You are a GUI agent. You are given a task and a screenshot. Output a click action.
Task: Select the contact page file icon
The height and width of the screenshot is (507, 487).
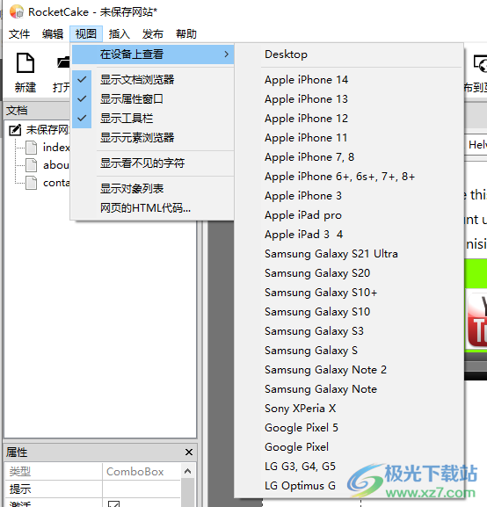pyautogui.click(x=31, y=183)
